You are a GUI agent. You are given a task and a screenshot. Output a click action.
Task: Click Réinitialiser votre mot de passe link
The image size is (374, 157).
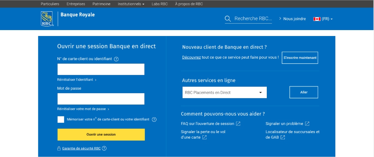tap(82, 109)
